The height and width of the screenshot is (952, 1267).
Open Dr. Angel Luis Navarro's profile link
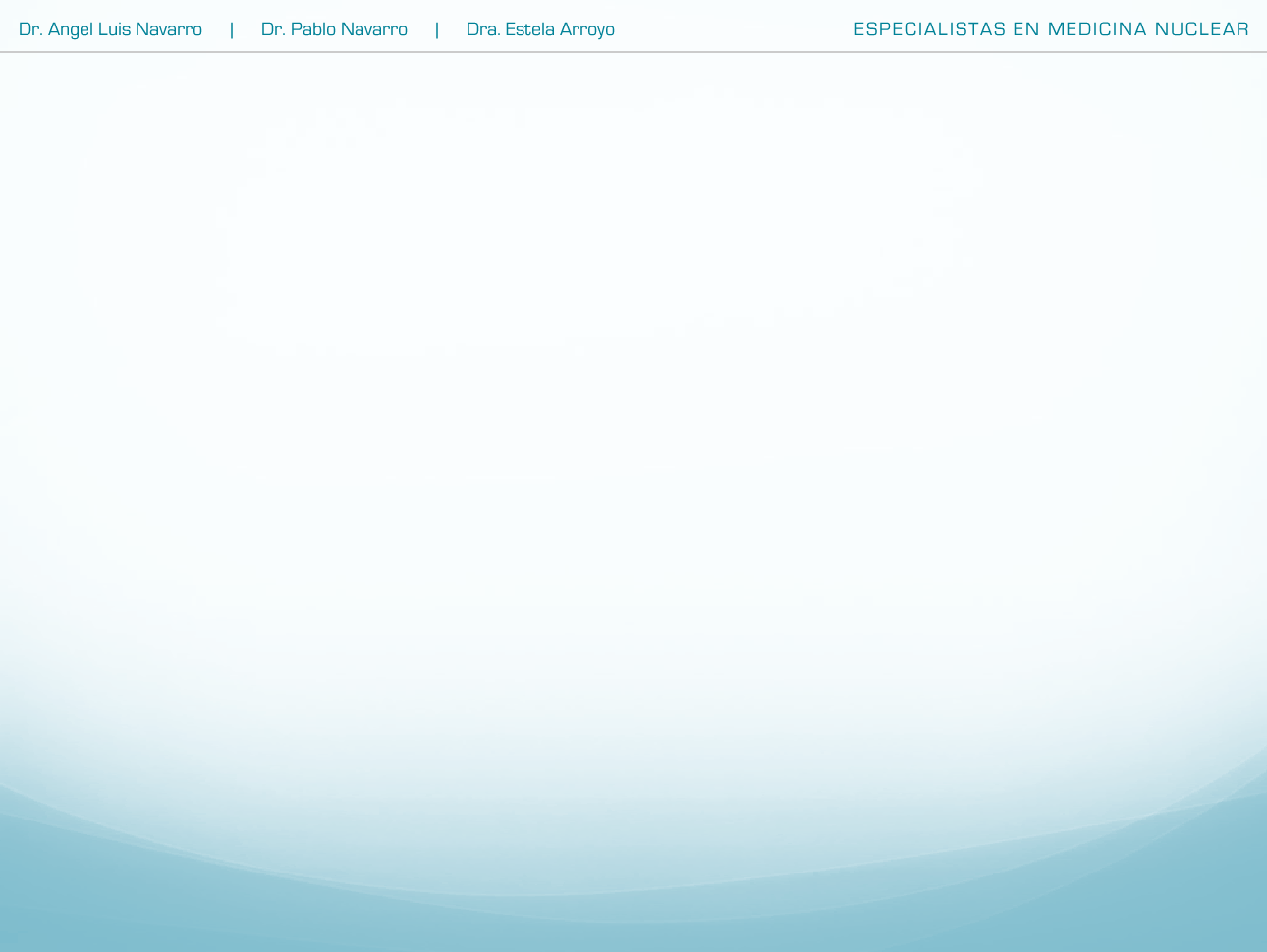click(110, 29)
